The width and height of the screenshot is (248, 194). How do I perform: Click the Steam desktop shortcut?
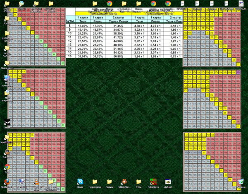pyautogui.click(x=7, y=123)
